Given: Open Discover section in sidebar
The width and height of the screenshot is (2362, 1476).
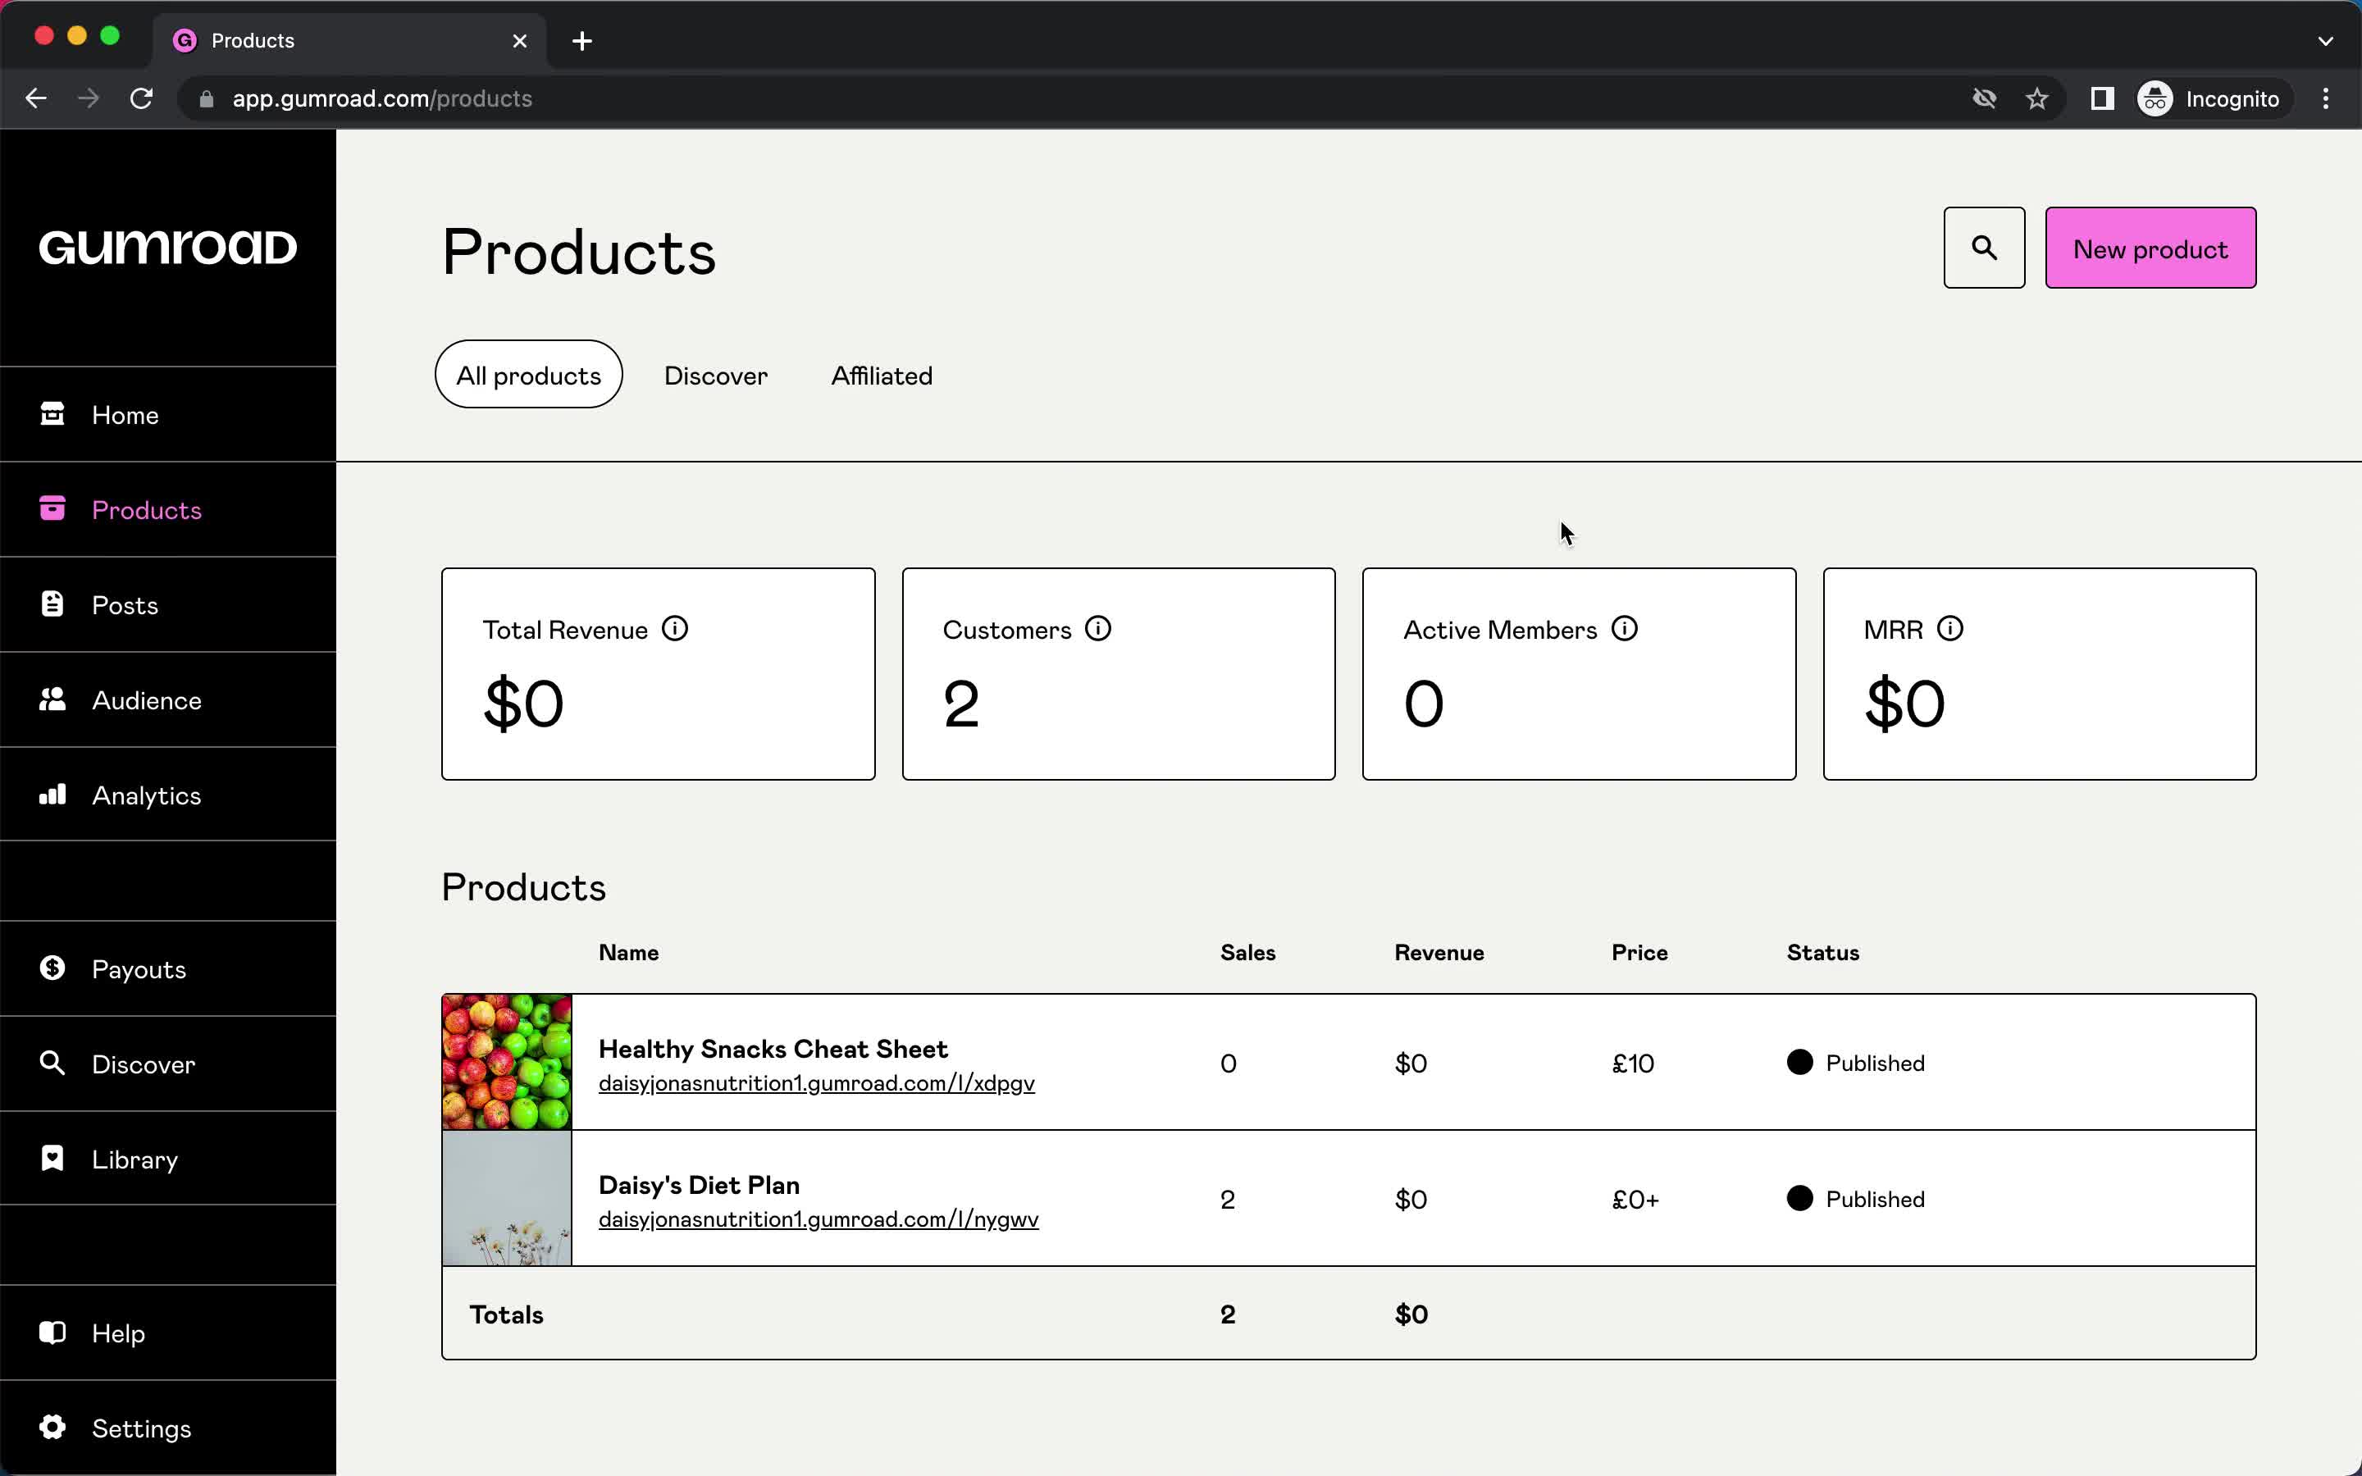Looking at the screenshot, I should click(143, 1064).
